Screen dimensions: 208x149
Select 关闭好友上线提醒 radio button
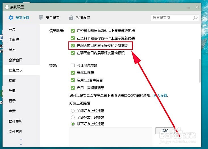tap(73, 111)
